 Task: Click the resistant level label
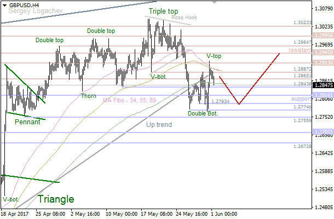[x=299, y=49]
